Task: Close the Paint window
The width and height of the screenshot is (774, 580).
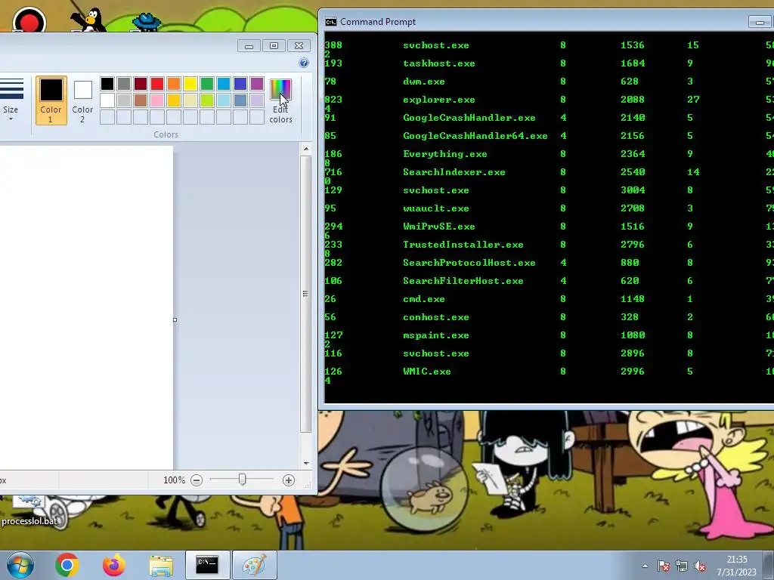Action: tap(299, 46)
